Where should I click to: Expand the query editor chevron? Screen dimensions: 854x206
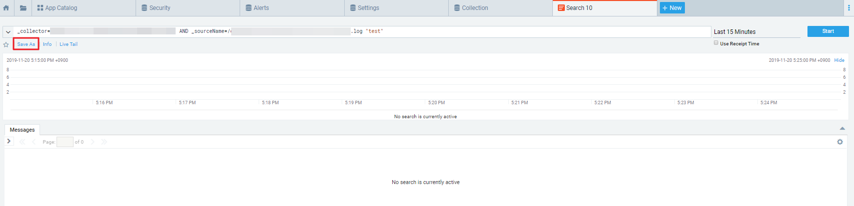[x=8, y=32]
